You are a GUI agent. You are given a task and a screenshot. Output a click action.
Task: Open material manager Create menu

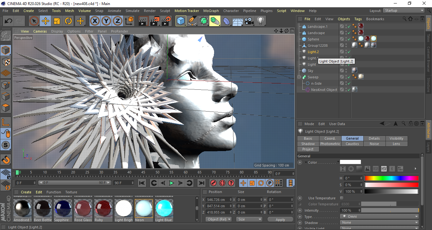coord(26,192)
